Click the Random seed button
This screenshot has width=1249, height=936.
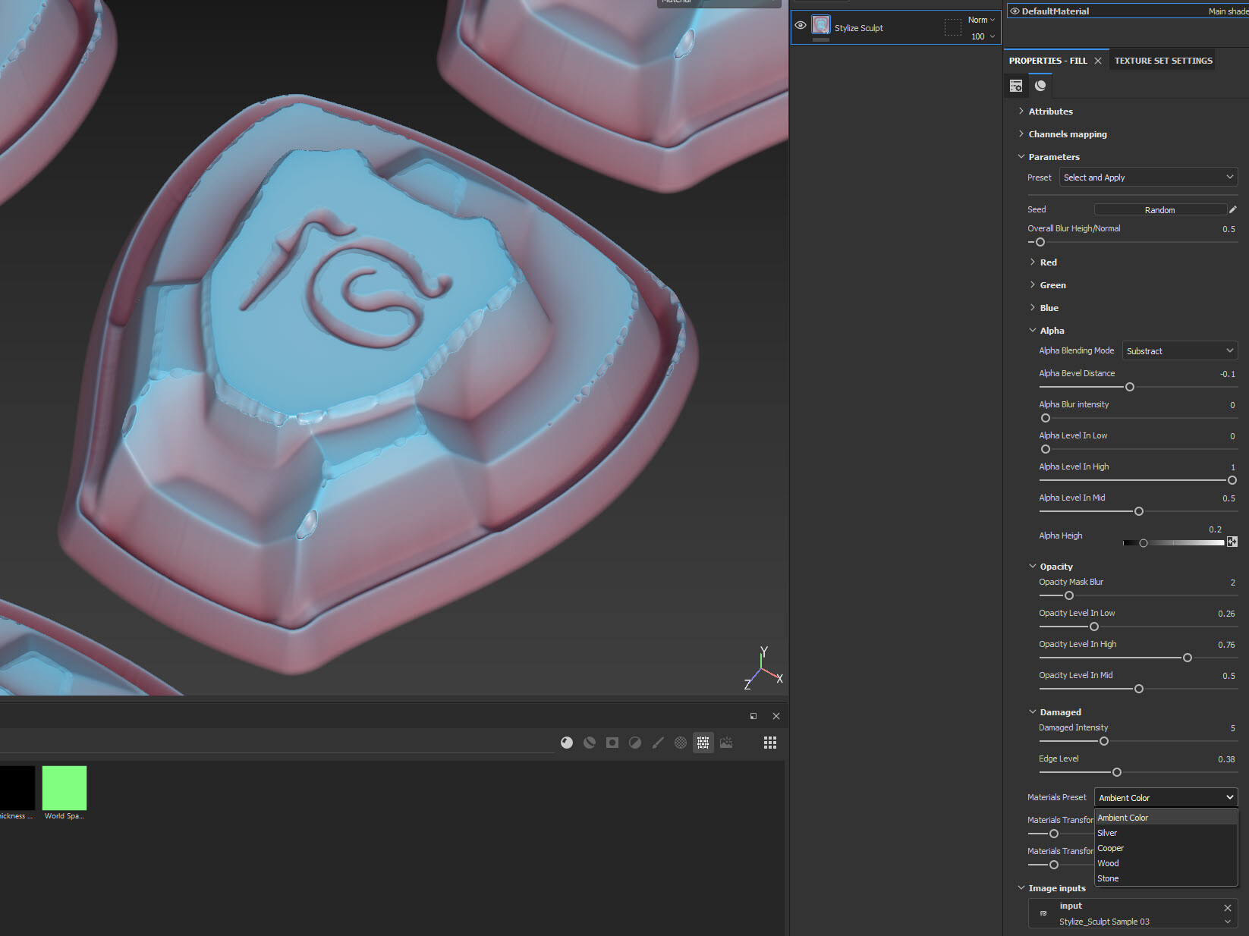coord(1160,209)
